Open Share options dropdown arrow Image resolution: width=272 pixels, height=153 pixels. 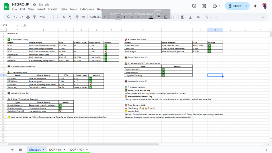click(247, 6)
